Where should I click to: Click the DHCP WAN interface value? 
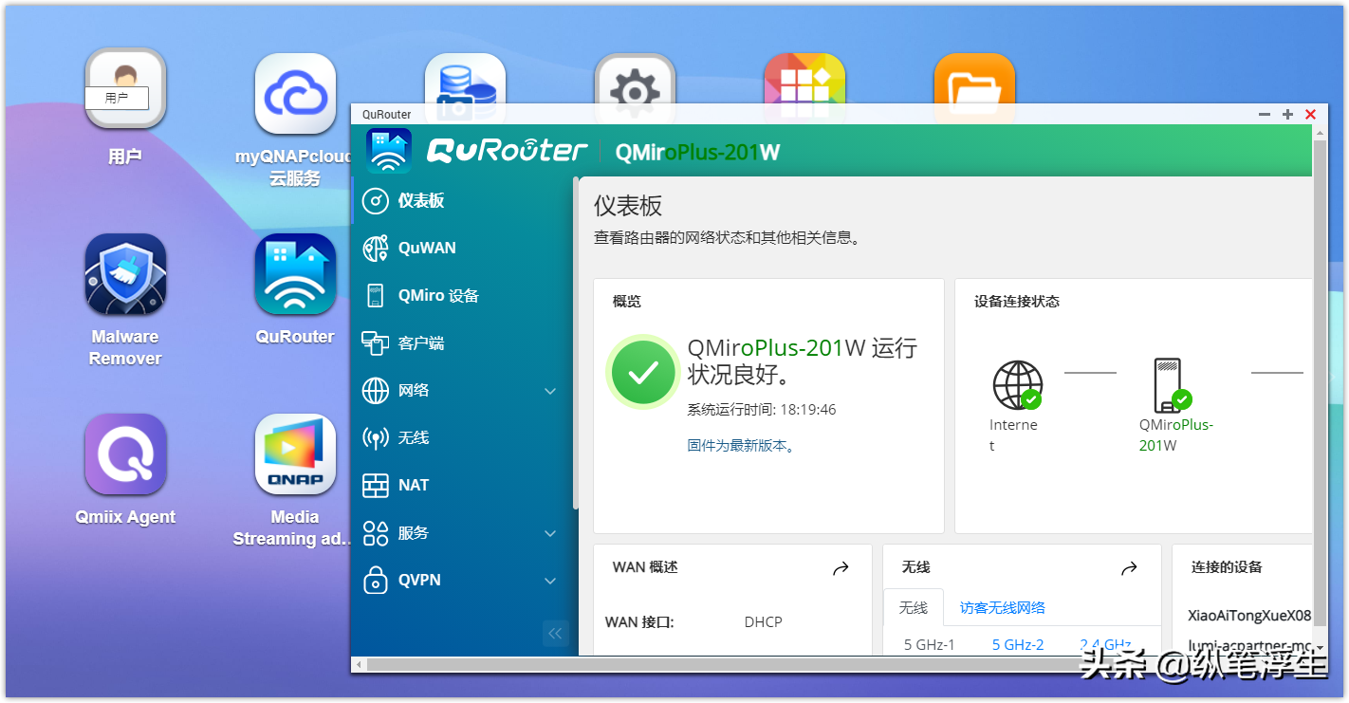pos(764,622)
